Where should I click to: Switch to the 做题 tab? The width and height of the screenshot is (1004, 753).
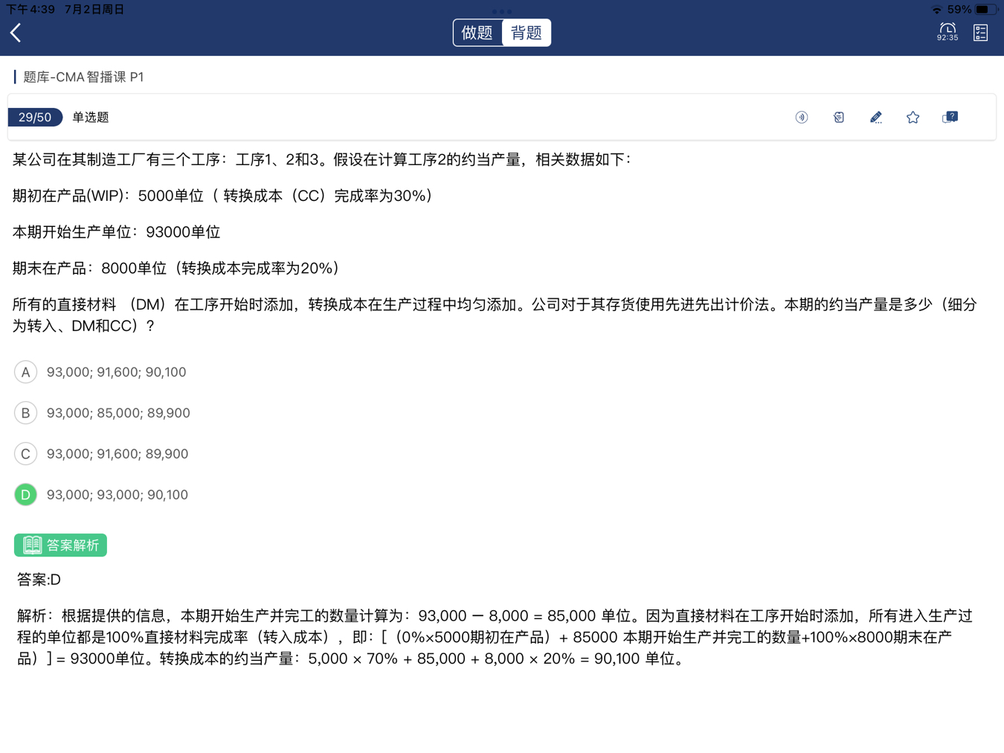coord(477,33)
